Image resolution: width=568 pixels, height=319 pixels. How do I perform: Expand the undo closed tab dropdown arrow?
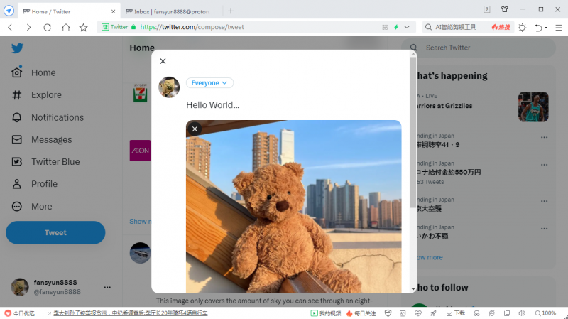tap(546, 28)
